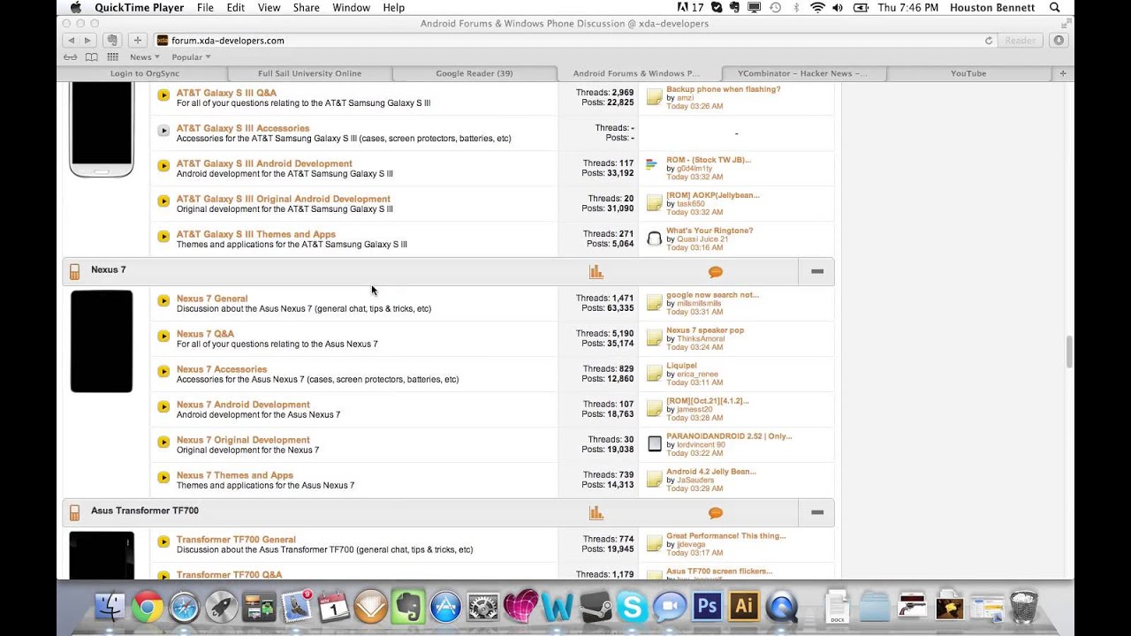Open Nexus 7 Themes and Apps link
Image resolution: width=1131 pixels, height=636 pixels.
235,475
